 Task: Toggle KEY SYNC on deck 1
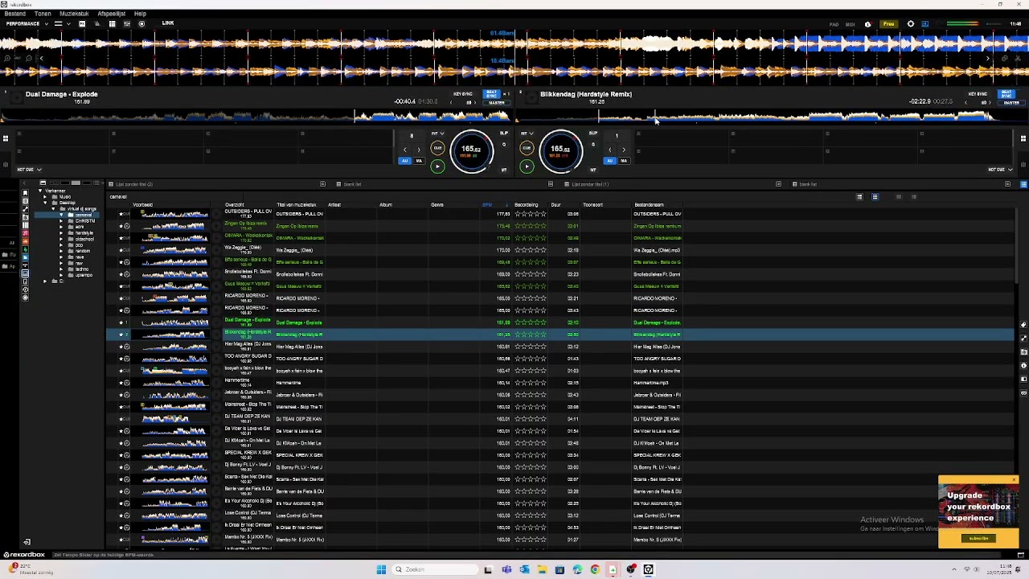463,94
